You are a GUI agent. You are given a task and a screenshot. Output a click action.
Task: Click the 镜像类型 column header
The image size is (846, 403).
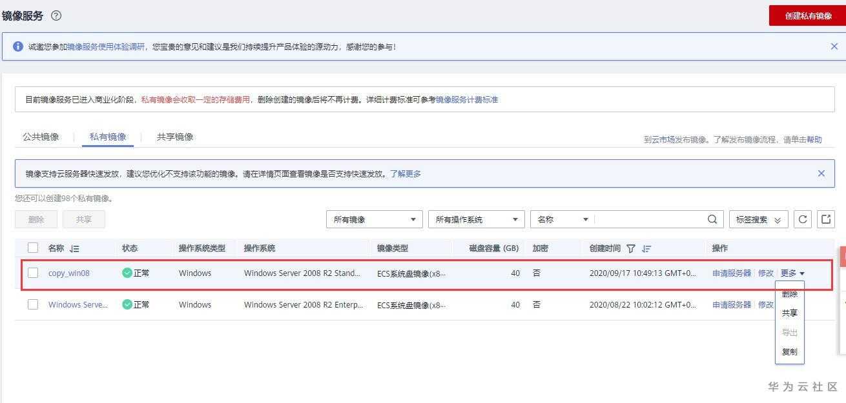click(393, 248)
